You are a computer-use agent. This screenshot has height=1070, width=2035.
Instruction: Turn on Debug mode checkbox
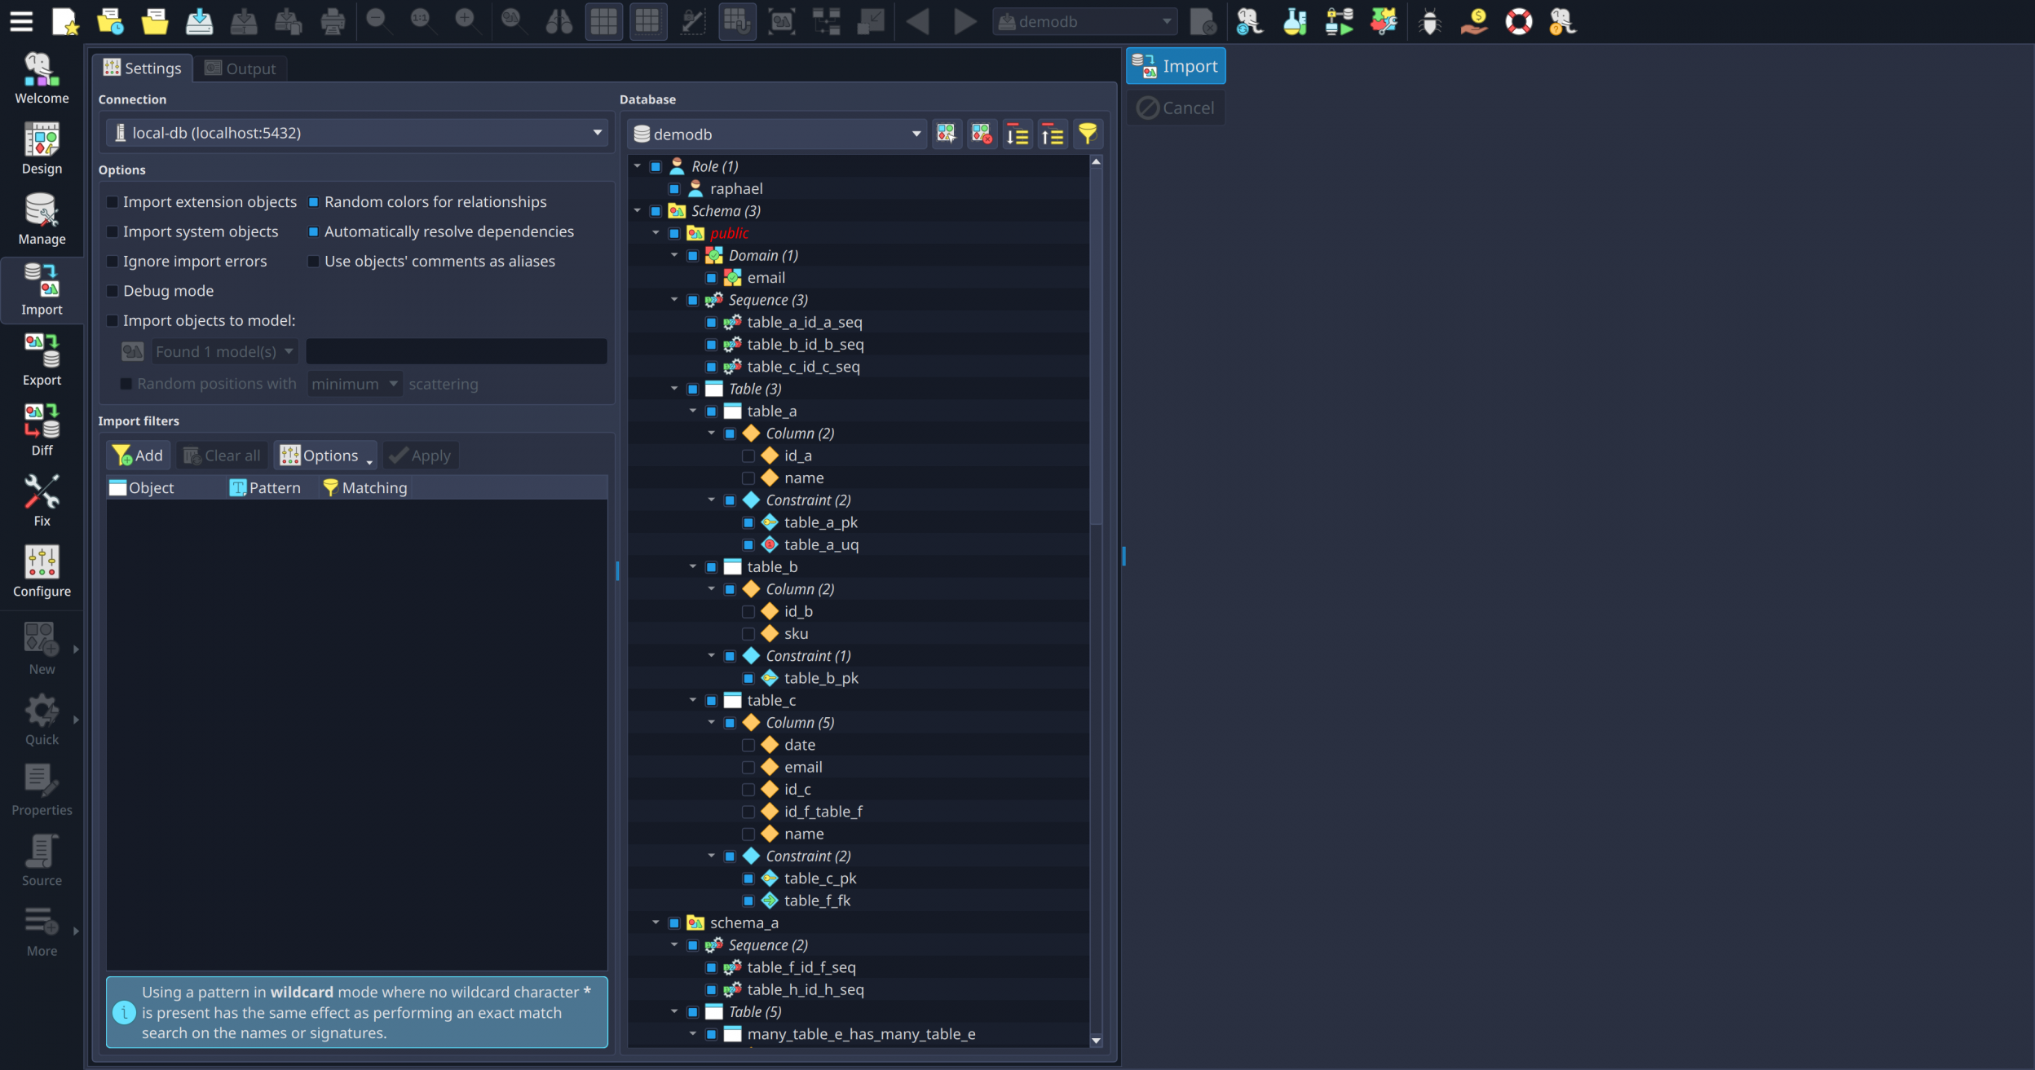coord(113,292)
